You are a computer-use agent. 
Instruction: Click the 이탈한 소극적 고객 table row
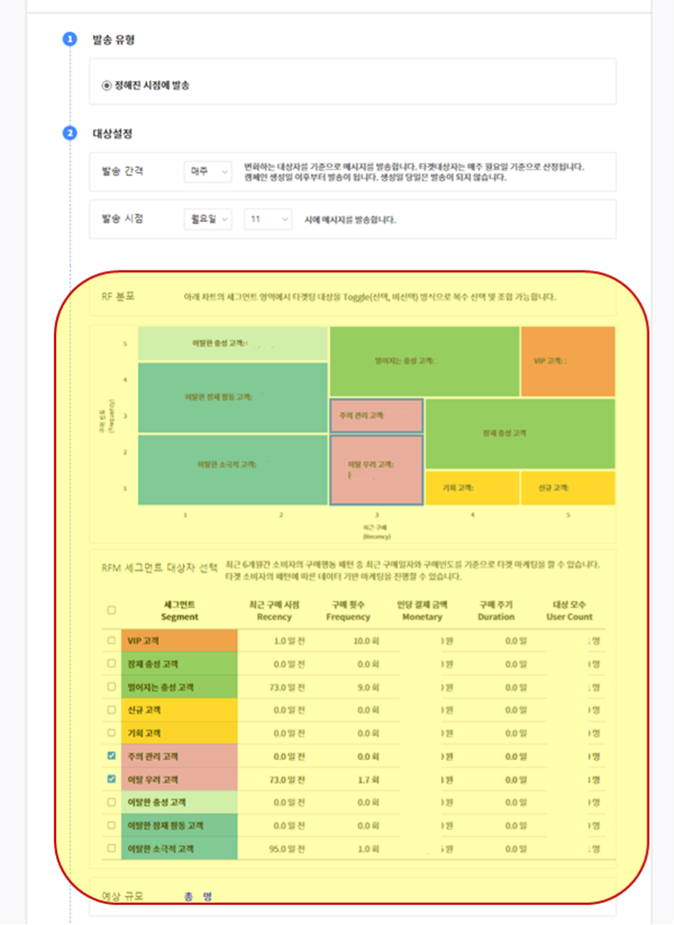(x=303, y=847)
